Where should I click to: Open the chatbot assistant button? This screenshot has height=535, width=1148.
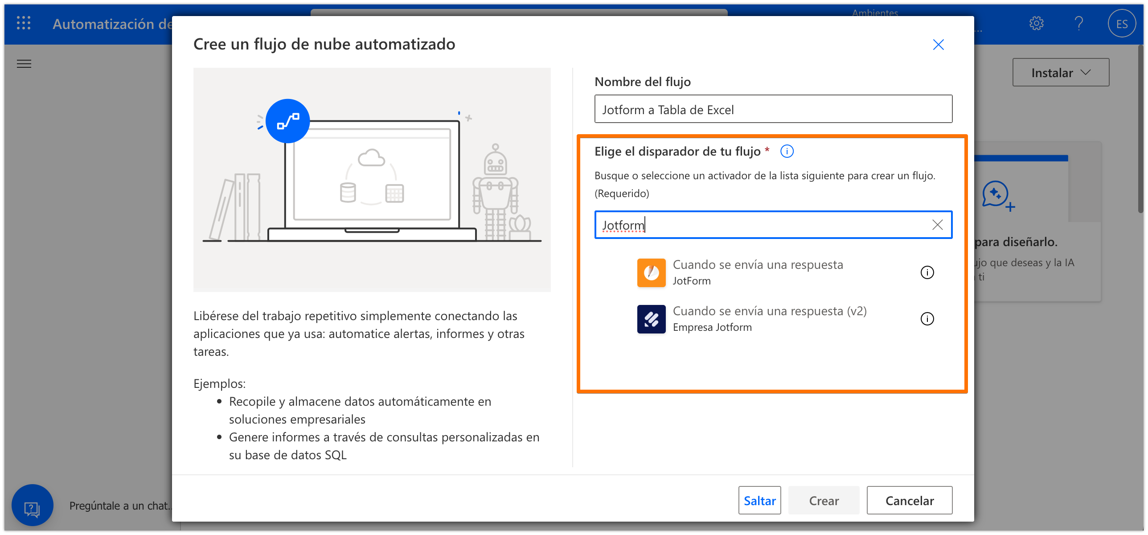[x=32, y=506]
